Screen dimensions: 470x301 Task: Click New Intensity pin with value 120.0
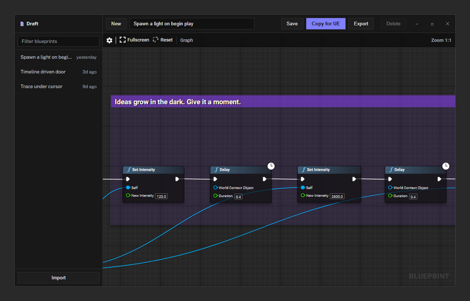click(x=128, y=195)
